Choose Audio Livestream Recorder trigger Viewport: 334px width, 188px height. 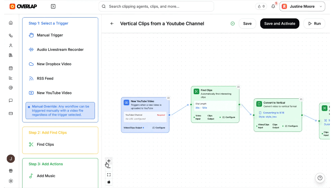[60, 50]
